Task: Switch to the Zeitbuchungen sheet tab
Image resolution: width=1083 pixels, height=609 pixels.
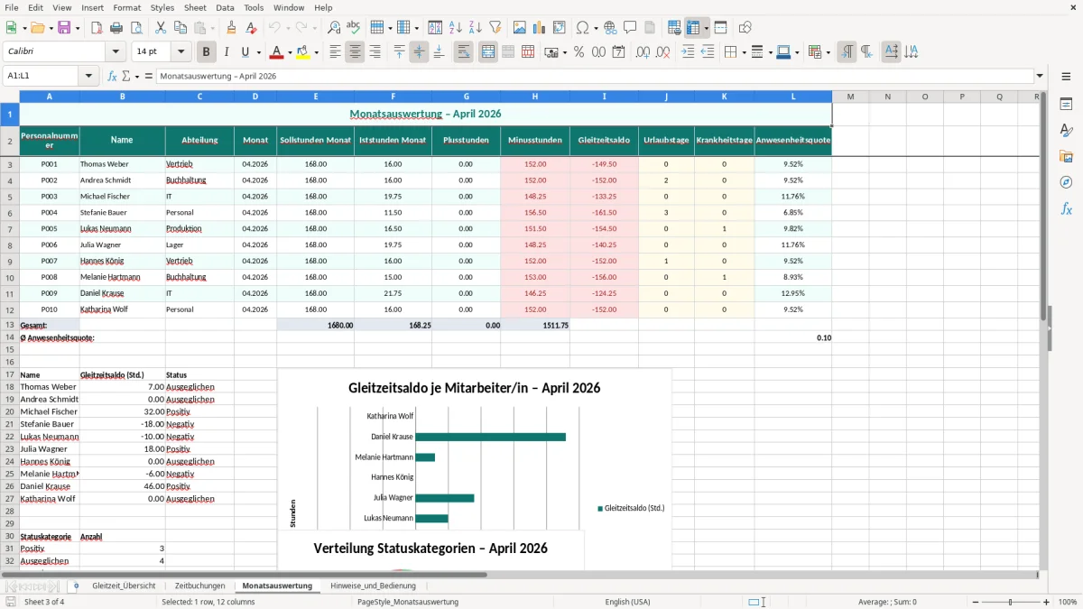Action: click(x=200, y=586)
